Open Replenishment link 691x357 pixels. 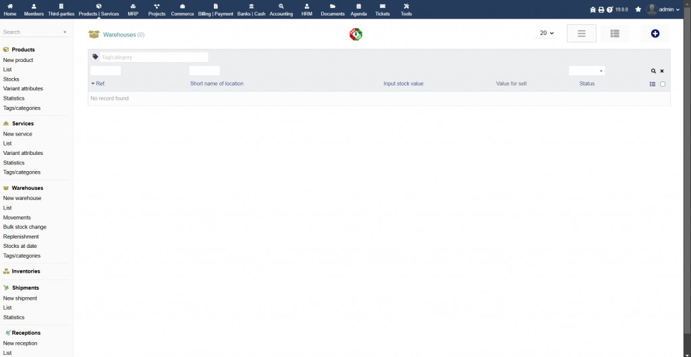(21, 237)
